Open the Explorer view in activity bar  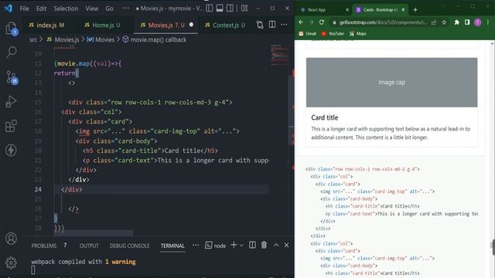(x=12, y=29)
